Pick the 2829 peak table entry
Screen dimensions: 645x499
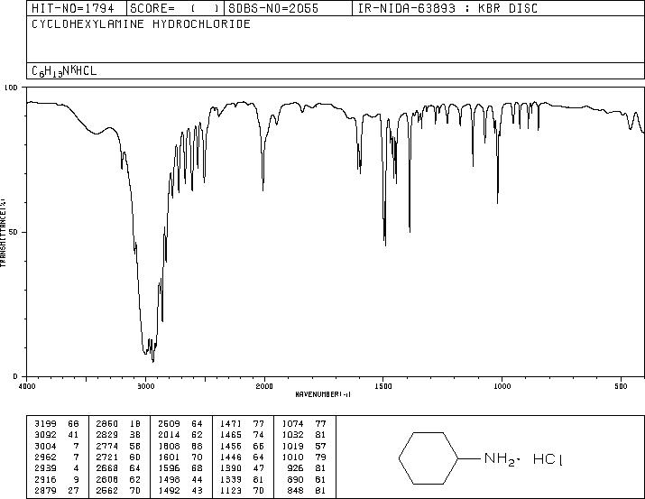pos(118,435)
